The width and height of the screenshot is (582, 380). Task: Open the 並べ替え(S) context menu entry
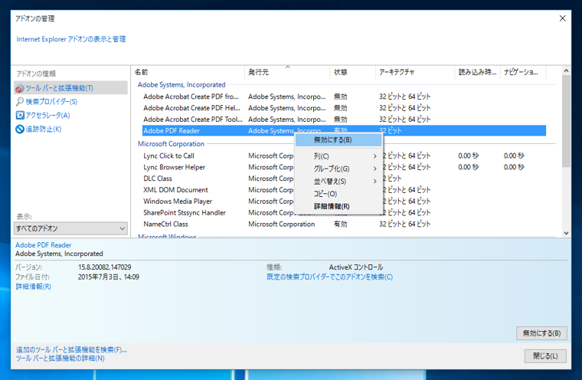point(338,182)
